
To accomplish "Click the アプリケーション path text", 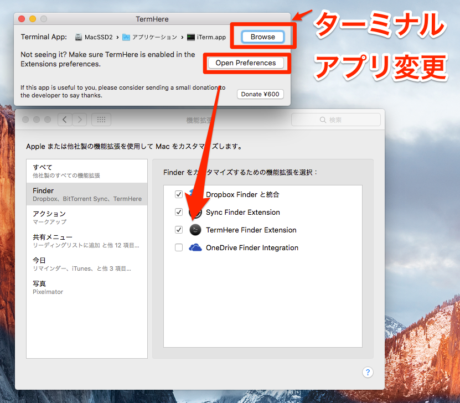I will 154,37.
